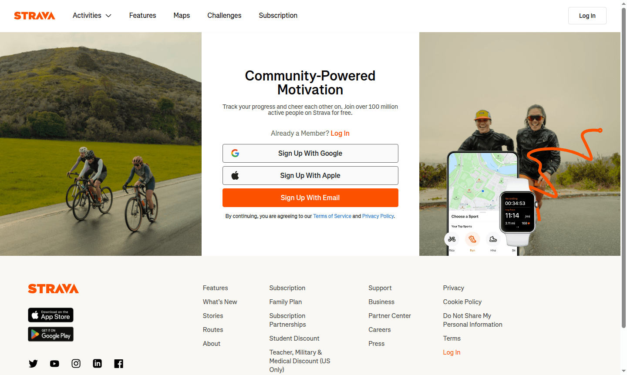Open Strava's Facebook page icon
Viewport: 627px width, 375px height.
coord(118,363)
